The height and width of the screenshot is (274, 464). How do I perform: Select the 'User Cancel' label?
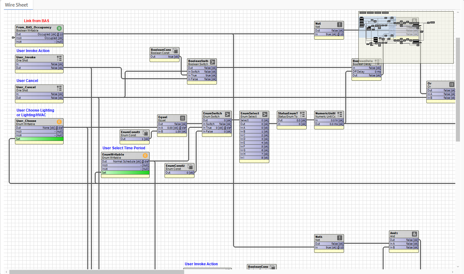click(x=27, y=81)
